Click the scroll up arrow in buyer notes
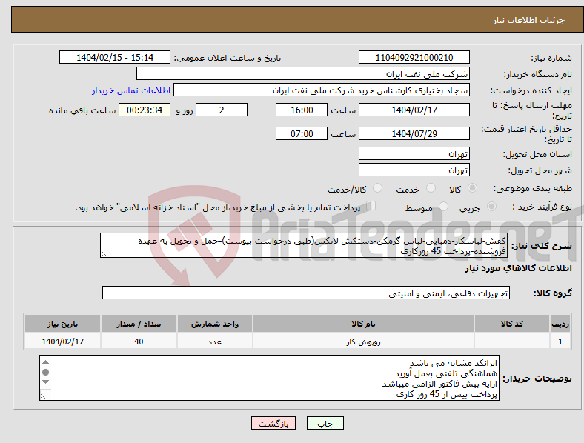Screen dimensions: 584x443 [45, 362]
